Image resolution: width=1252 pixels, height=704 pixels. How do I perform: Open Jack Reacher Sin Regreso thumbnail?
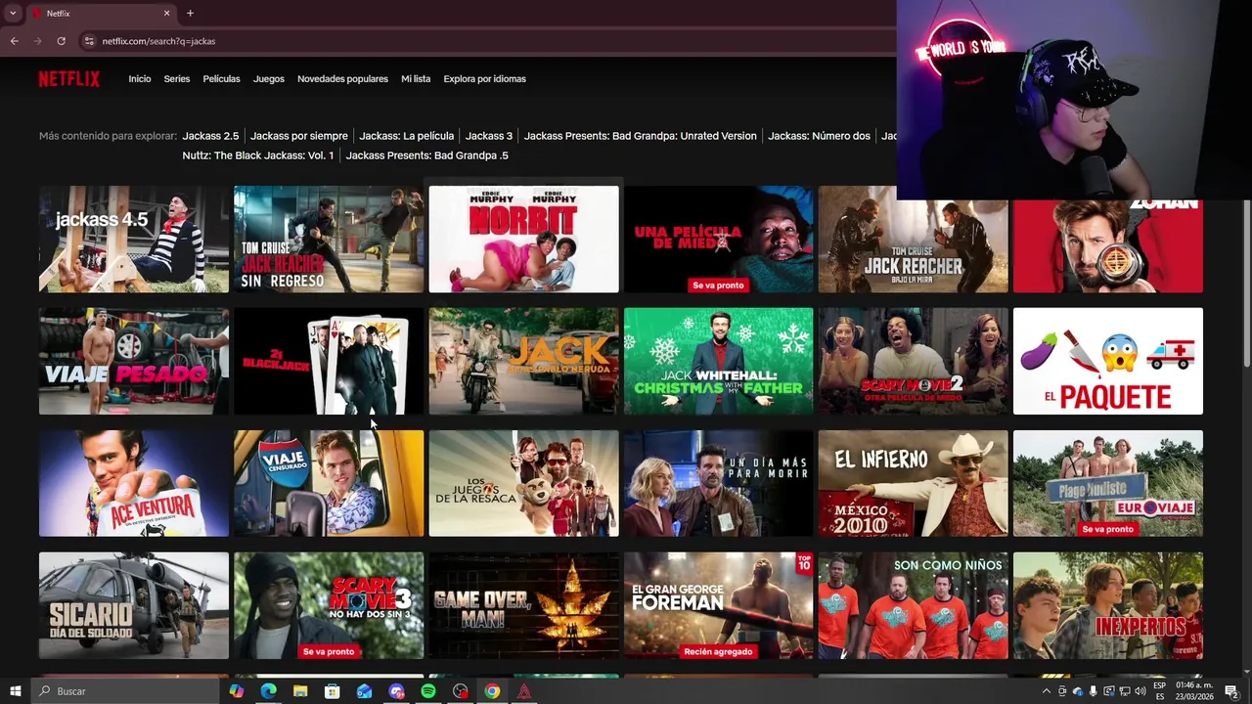coord(329,240)
